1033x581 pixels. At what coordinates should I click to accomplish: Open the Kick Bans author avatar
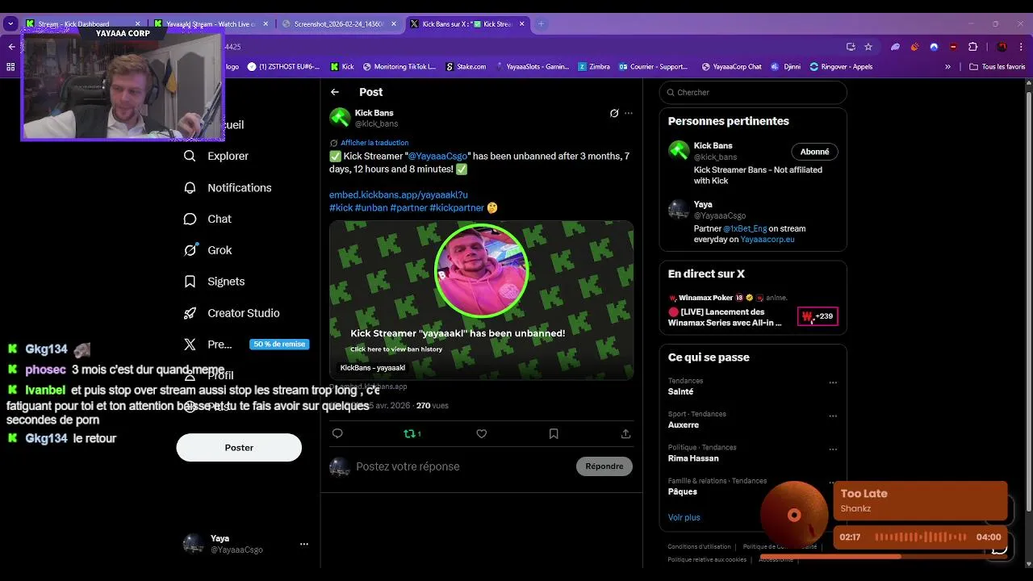pyautogui.click(x=340, y=118)
